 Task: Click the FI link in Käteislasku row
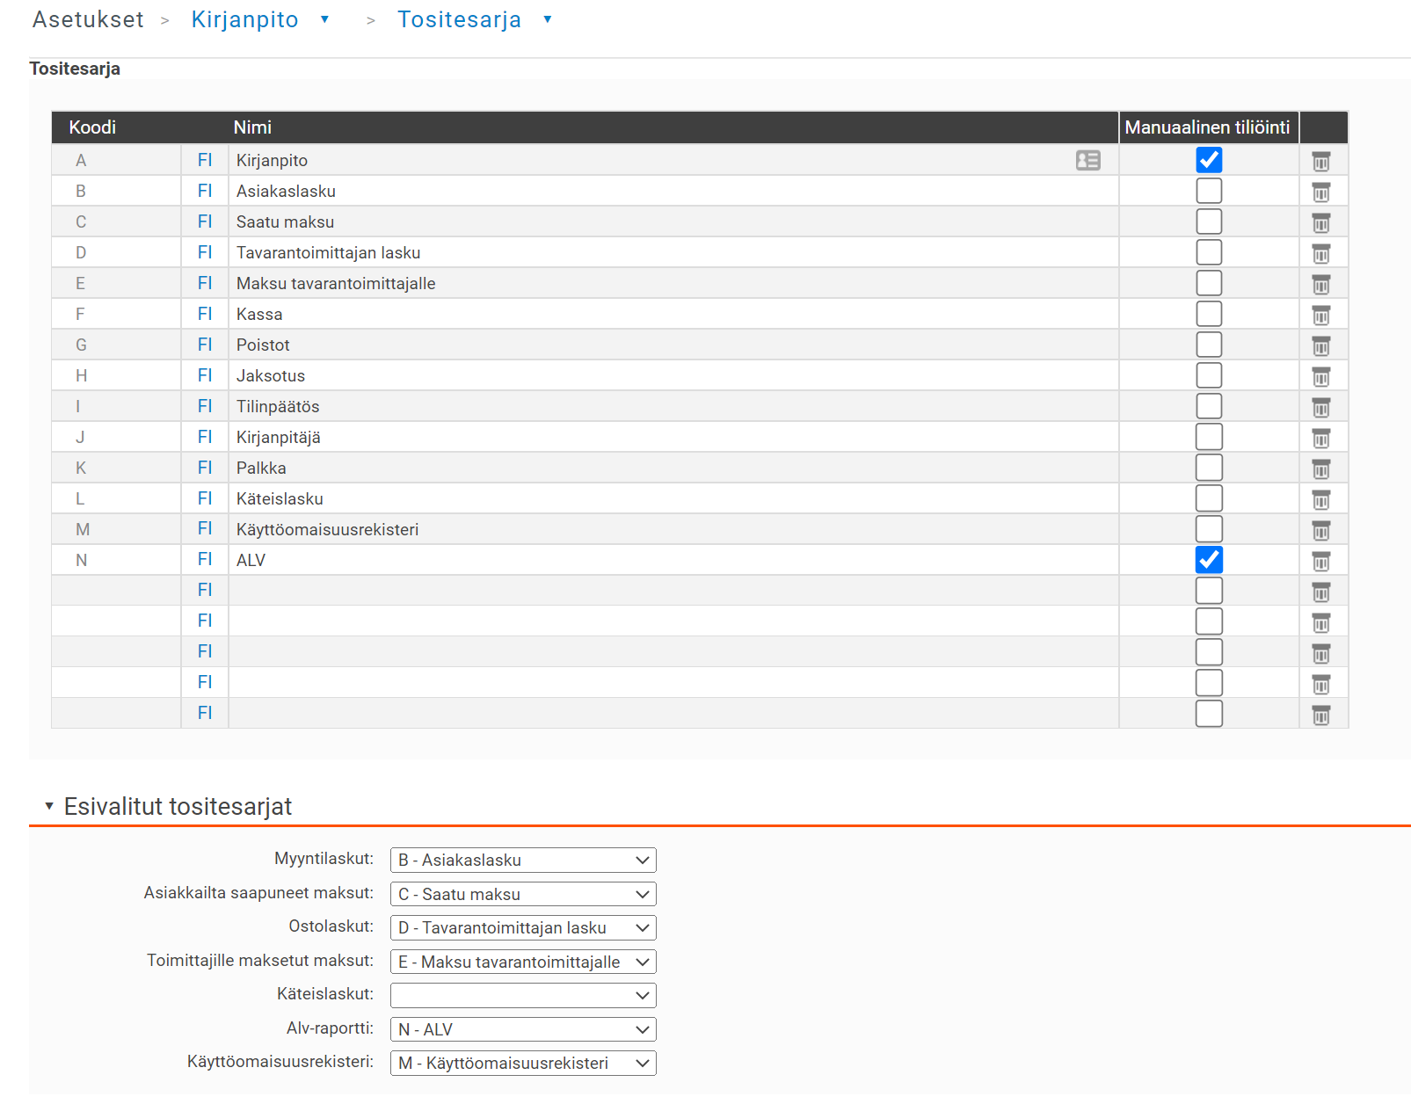click(x=205, y=498)
